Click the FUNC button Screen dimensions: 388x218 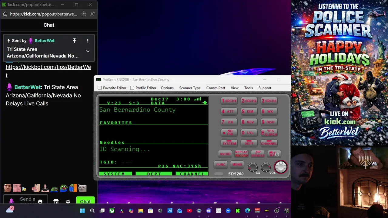click(221, 164)
